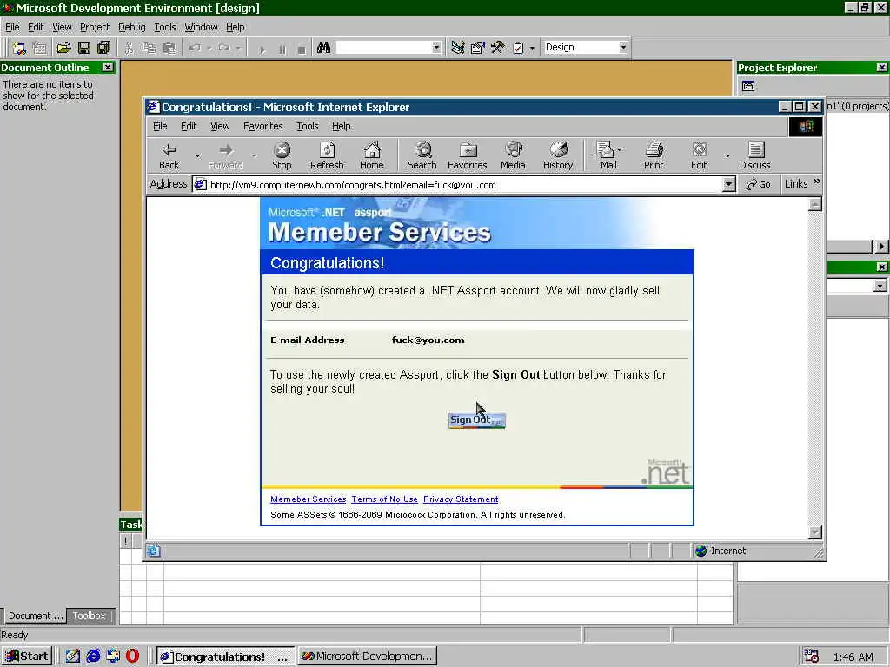
Task: Go to Home page in Internet Explorer
Action: (x=372, y=156)
